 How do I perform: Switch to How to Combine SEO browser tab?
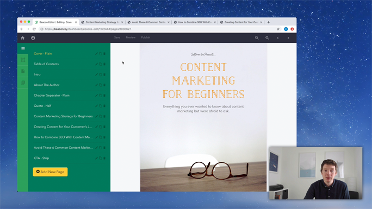[x=195, y=22]
